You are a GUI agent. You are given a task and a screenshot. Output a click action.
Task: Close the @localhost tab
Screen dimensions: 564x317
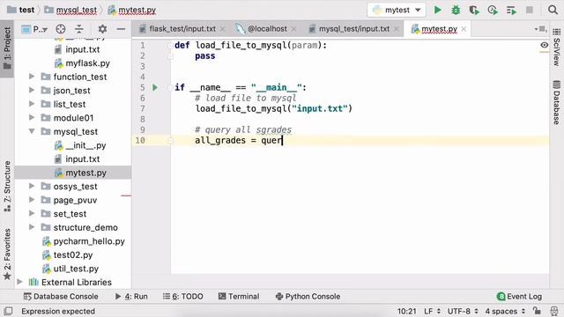coord(293,29)
